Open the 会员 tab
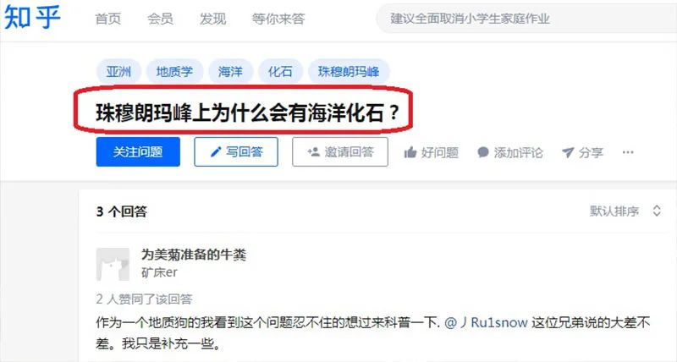This screenshot has width=677, height=362. [160, 19]
